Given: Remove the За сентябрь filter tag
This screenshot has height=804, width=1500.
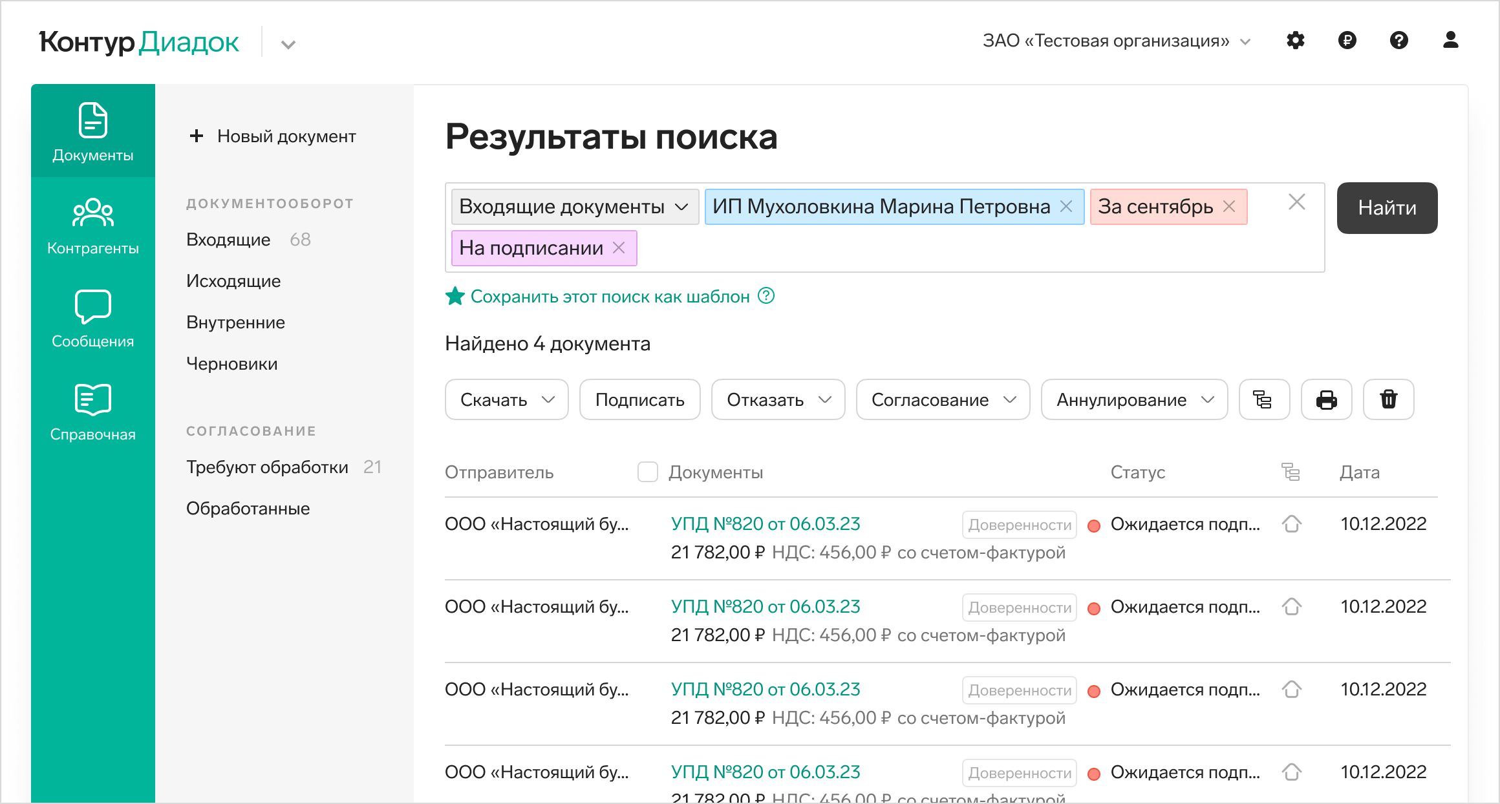Looking at the screenshot, I should click(1229, 207).
